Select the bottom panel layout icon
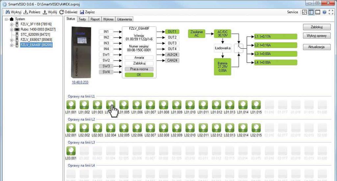Screen dimensions: 337x181 click(318, 12)
